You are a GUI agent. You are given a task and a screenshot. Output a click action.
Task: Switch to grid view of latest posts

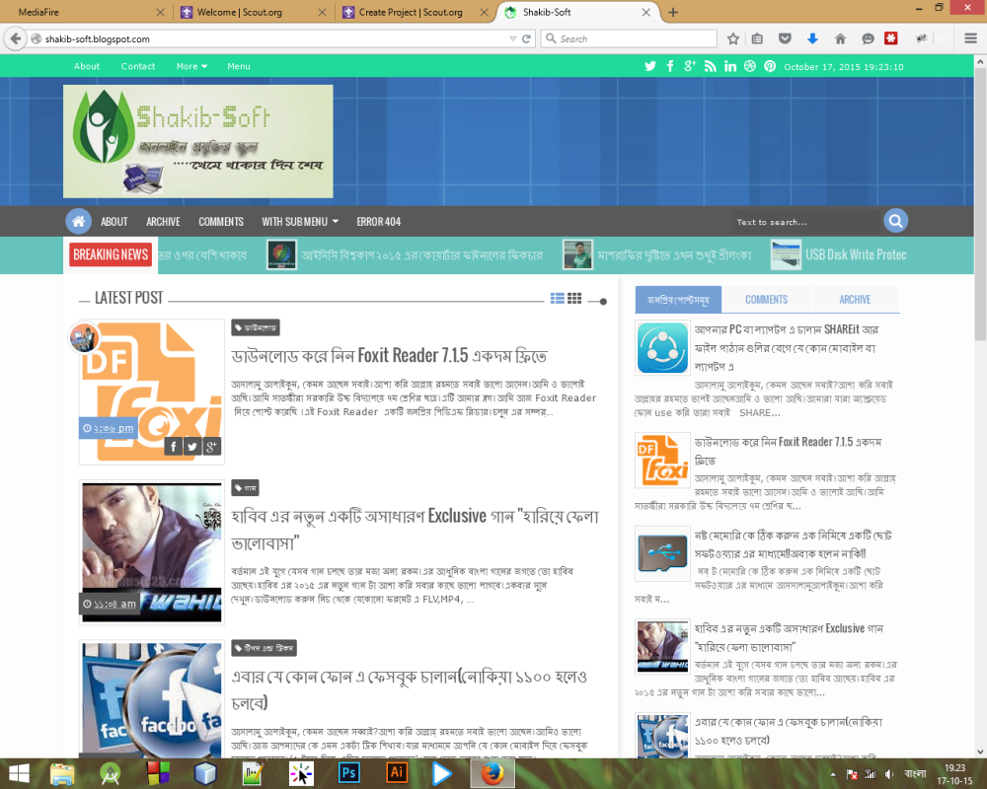point(574,298)
